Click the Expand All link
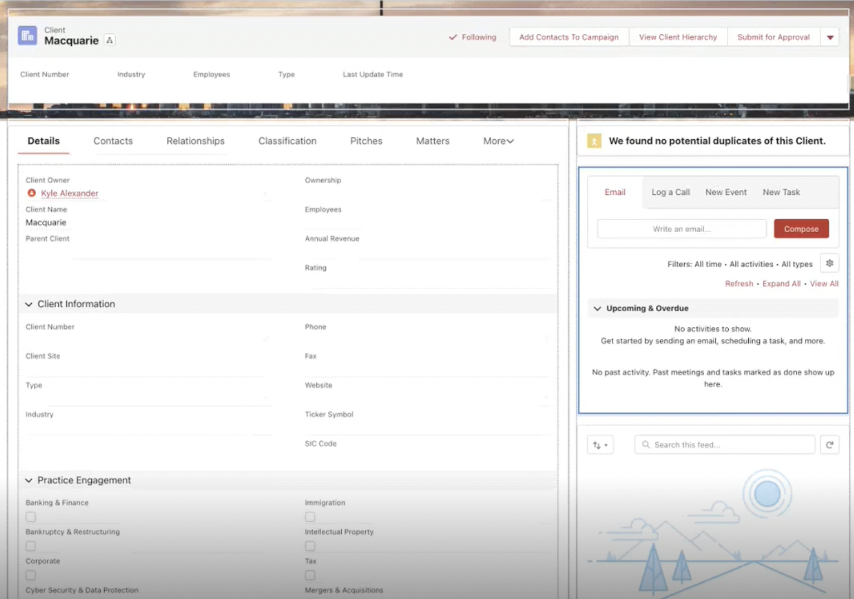This screenshot has width=854, height=599. (782, 284)
